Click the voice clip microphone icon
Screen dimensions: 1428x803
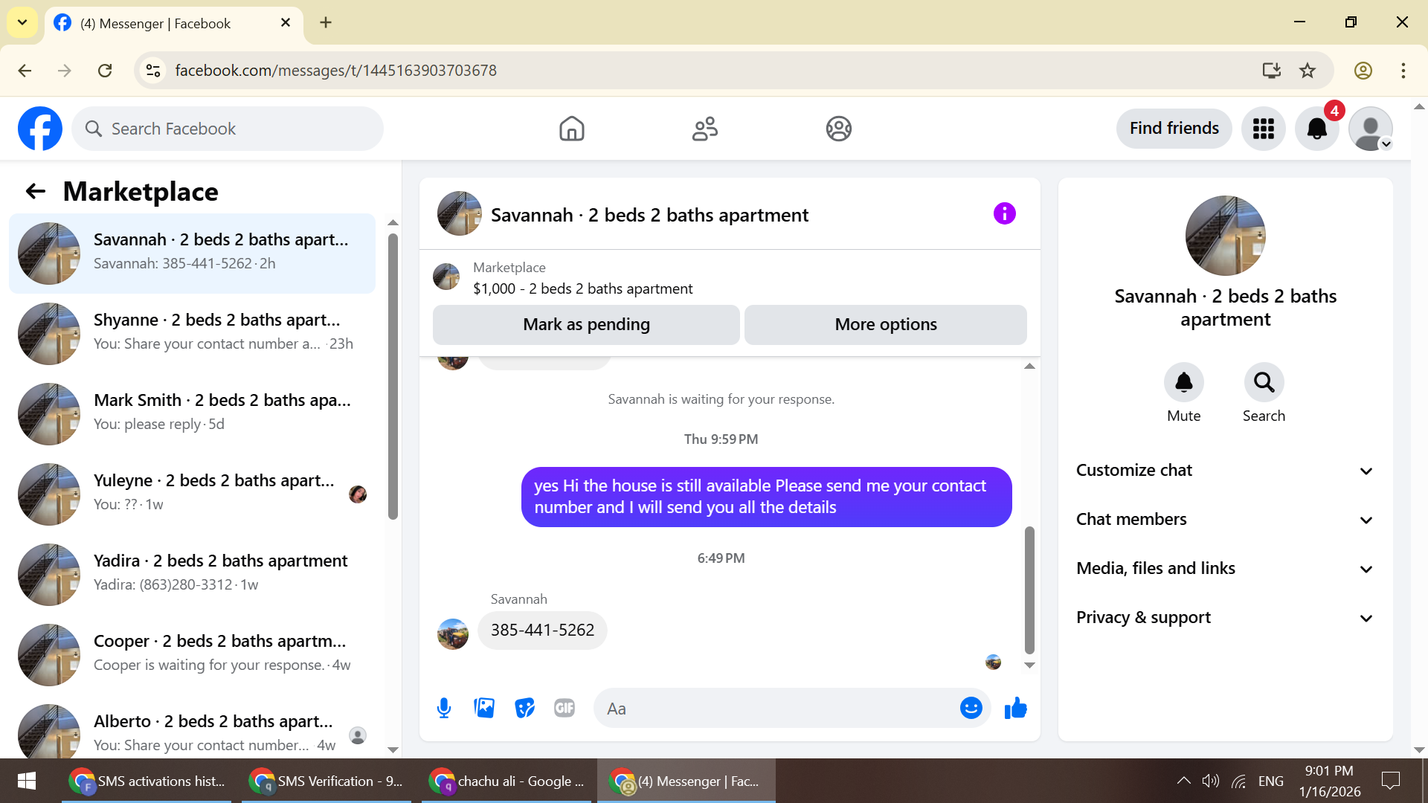click(444, 708)
